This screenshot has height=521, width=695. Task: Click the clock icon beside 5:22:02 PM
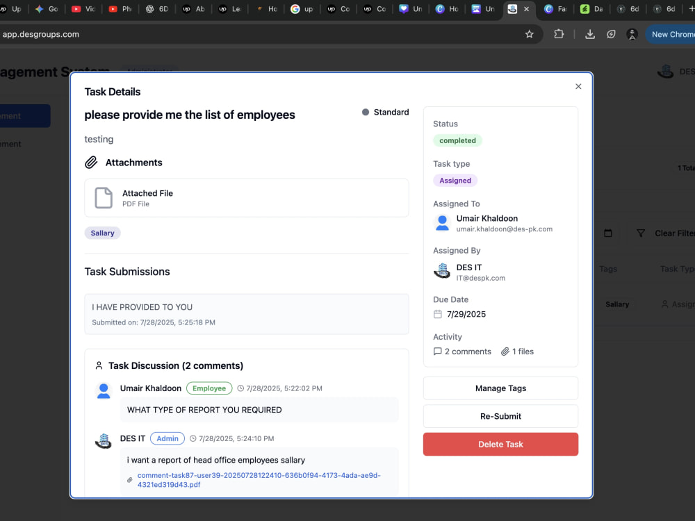[240, 388]
